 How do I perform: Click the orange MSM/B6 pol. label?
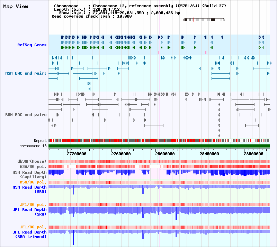click(x=33, y=182)
